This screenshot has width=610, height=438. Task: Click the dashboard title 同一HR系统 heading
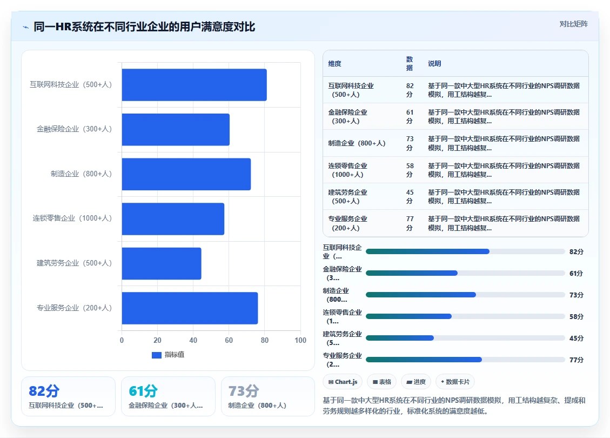point(144,27)
